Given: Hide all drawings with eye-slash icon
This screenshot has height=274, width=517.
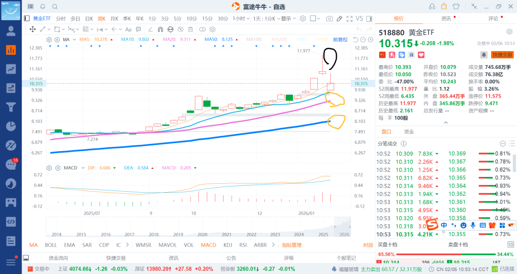Looking at the screenshot, I should (x=180, y=29).
